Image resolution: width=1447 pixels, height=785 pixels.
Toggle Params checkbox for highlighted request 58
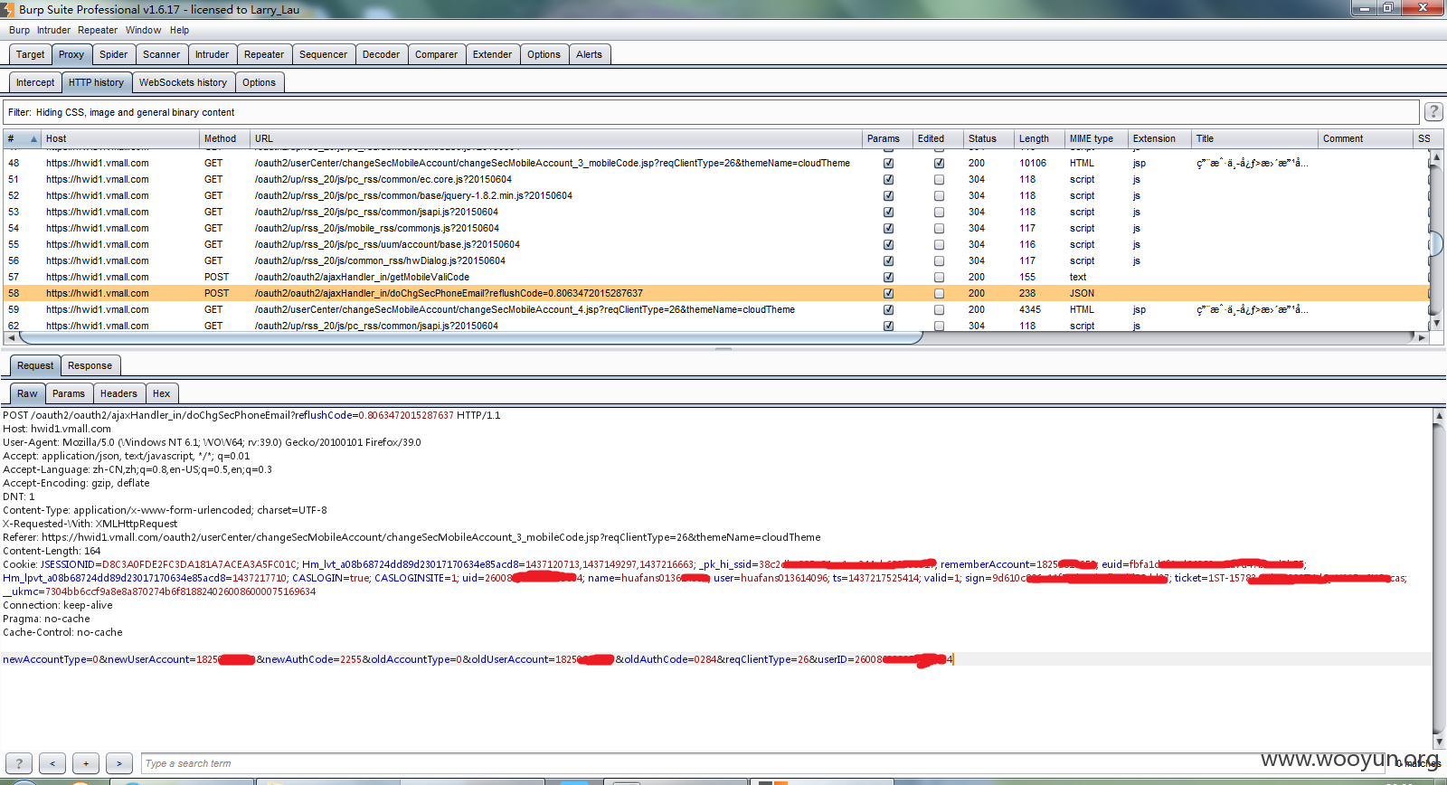click(888, 294)
